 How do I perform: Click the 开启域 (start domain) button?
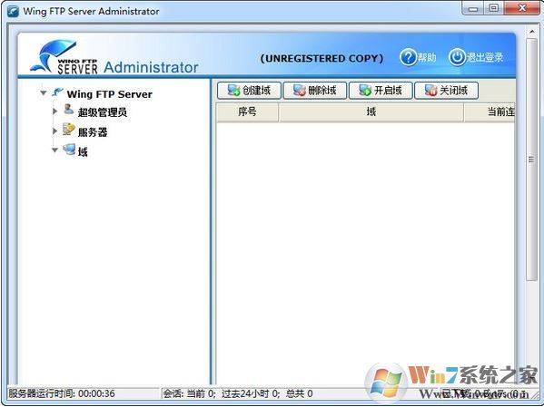pyautogui.click(x=381, y=91)
